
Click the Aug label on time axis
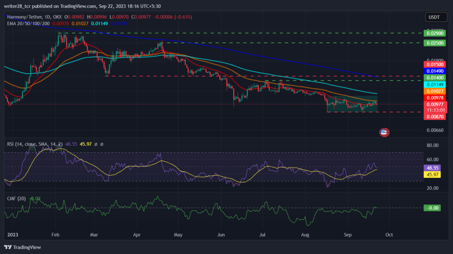coord(305,235)
